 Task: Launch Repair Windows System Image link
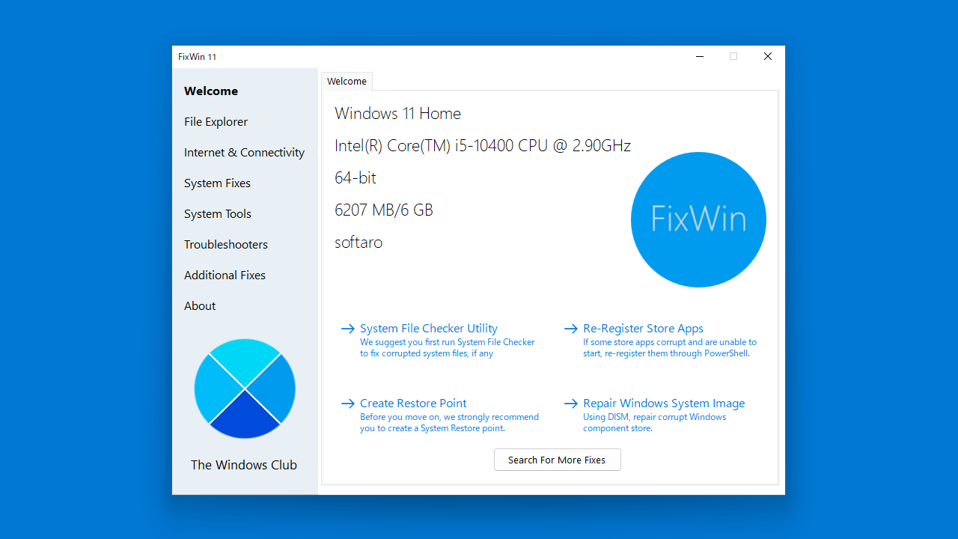(x=664, y=403)
